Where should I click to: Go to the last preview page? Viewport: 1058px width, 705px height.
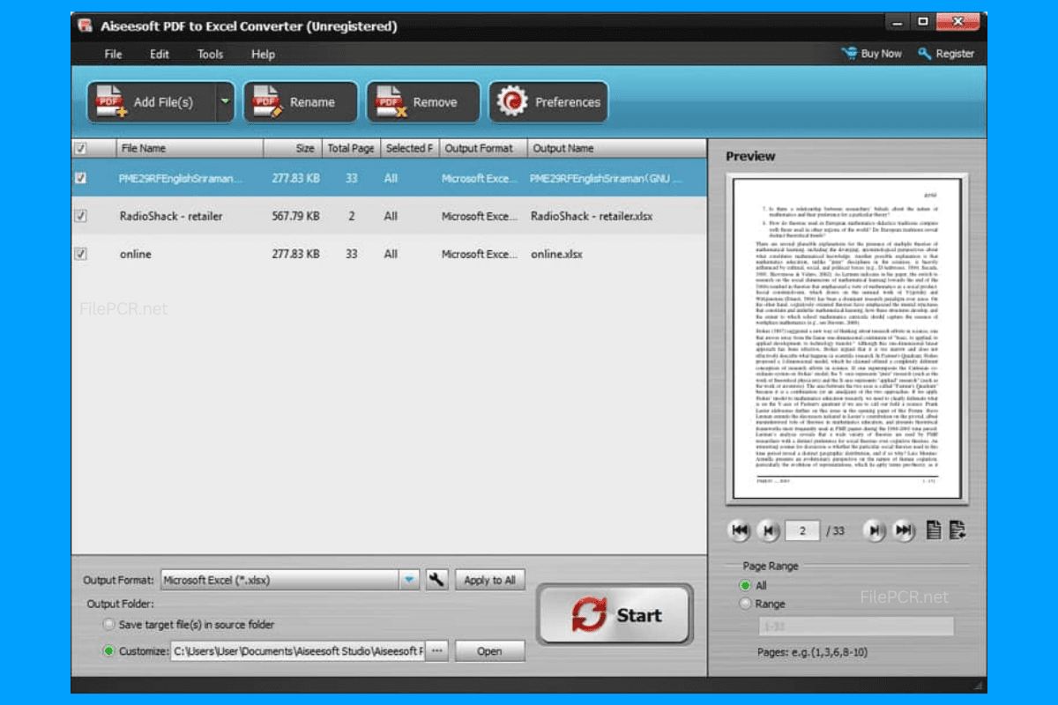pyautogui.click(x=904, y=531)
